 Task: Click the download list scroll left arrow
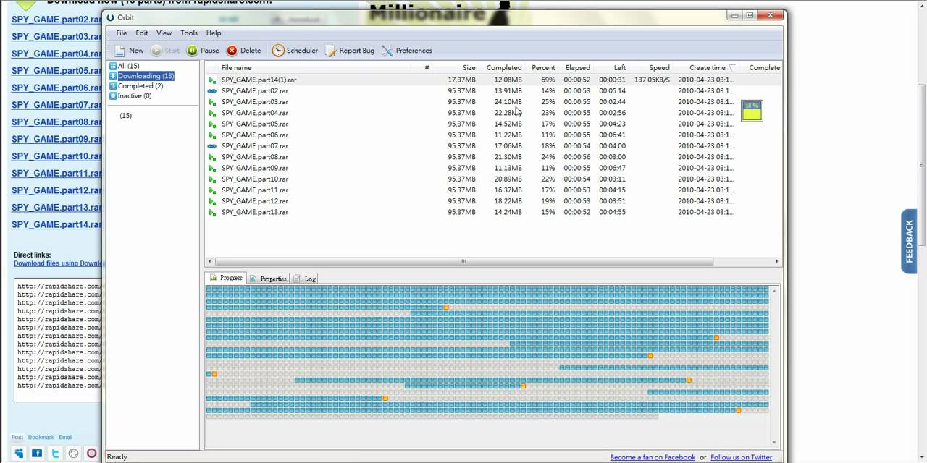[210, 261]
